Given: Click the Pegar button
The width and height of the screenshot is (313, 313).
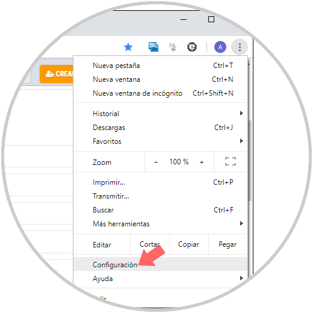Looking at the screenshot, I should point(228,244).
